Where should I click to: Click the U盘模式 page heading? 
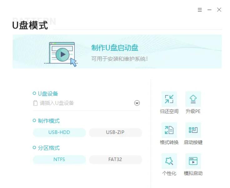point(30,25)
